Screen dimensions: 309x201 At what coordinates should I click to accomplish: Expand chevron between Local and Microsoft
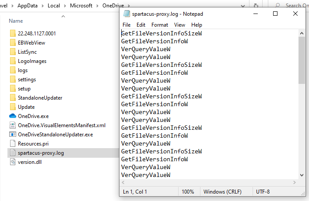(65, 6)
